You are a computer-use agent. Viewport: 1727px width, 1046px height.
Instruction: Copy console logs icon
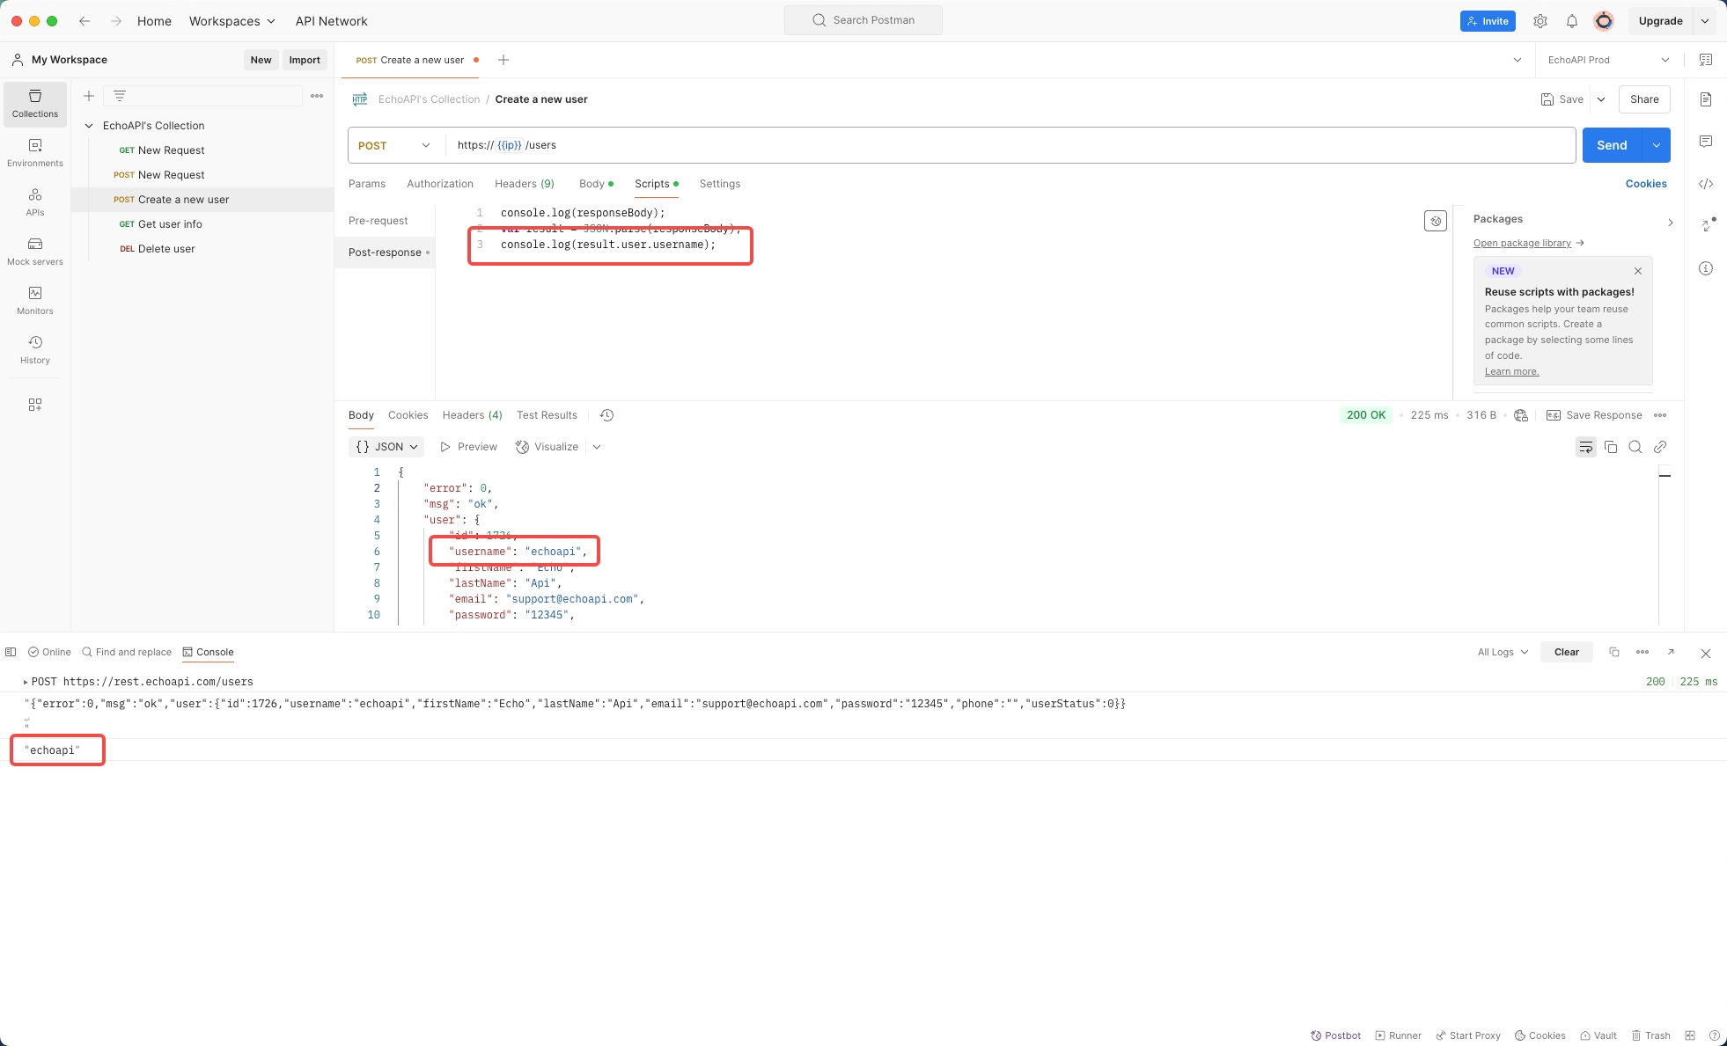(1614, 652)
